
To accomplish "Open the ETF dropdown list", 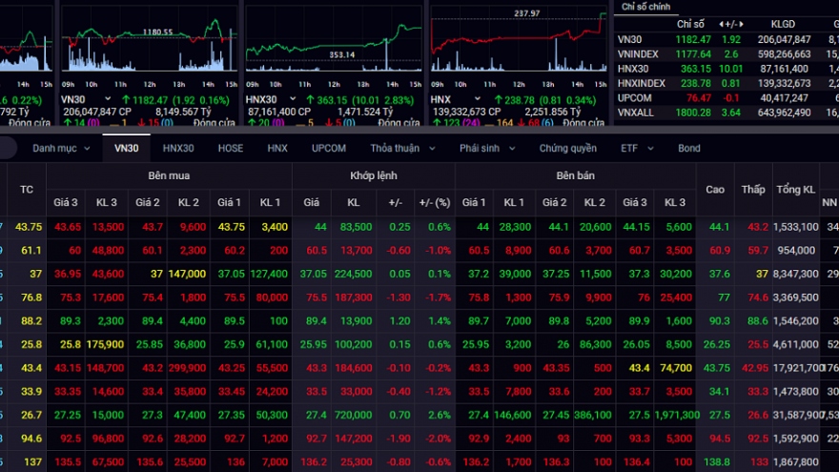I will pyautogui.click(x=634, y=149).
